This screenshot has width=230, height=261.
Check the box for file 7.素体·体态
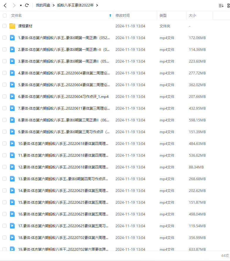(x=4, y=108)
